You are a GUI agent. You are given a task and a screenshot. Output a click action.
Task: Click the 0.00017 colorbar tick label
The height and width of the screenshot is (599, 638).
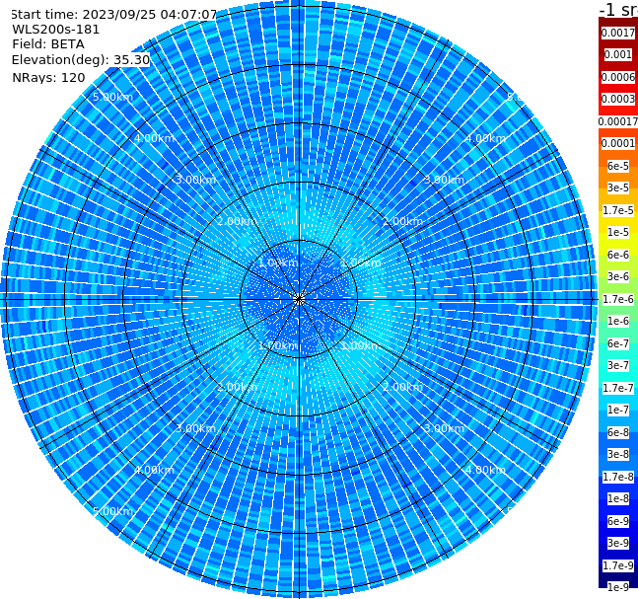pos(618,121)
